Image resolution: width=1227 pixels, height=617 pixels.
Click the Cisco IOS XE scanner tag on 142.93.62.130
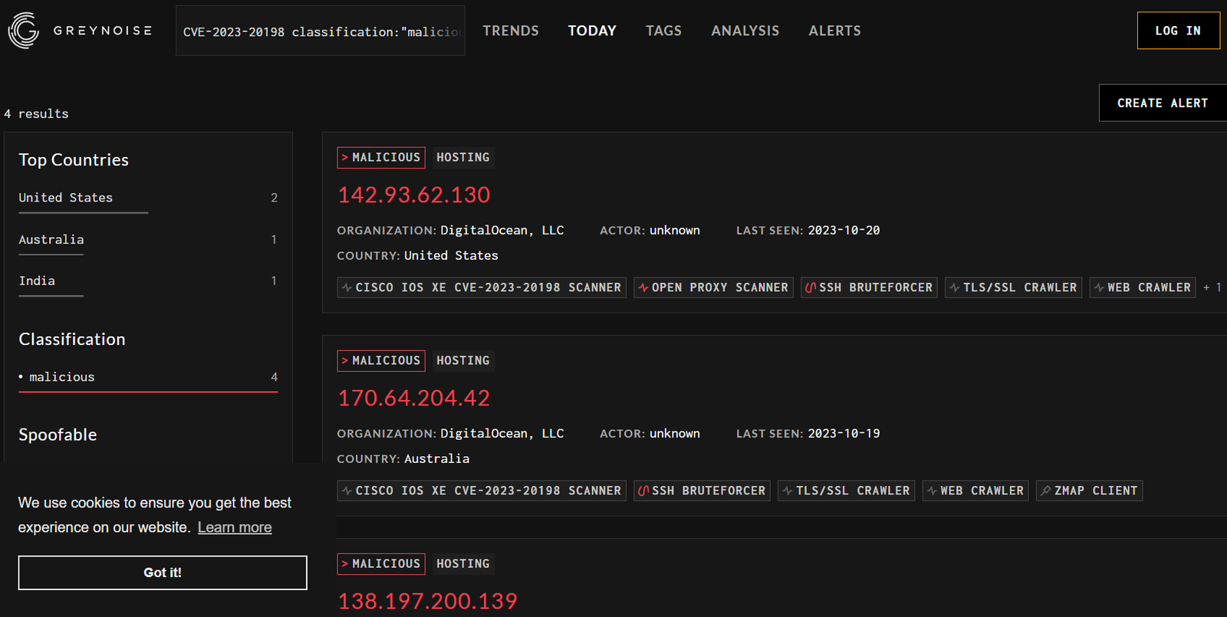coord(482,287)
